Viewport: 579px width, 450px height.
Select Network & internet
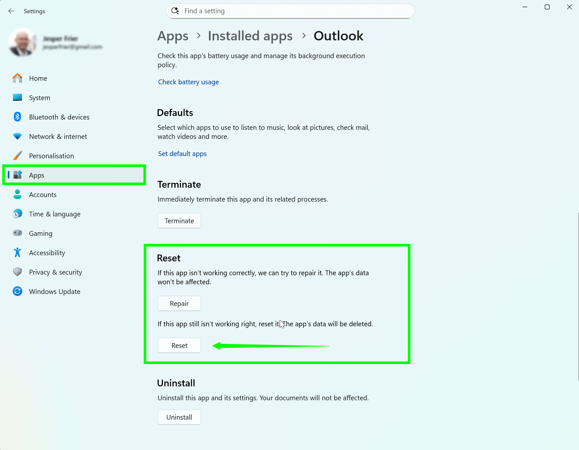pyautogui.click(x=74, y=136)
